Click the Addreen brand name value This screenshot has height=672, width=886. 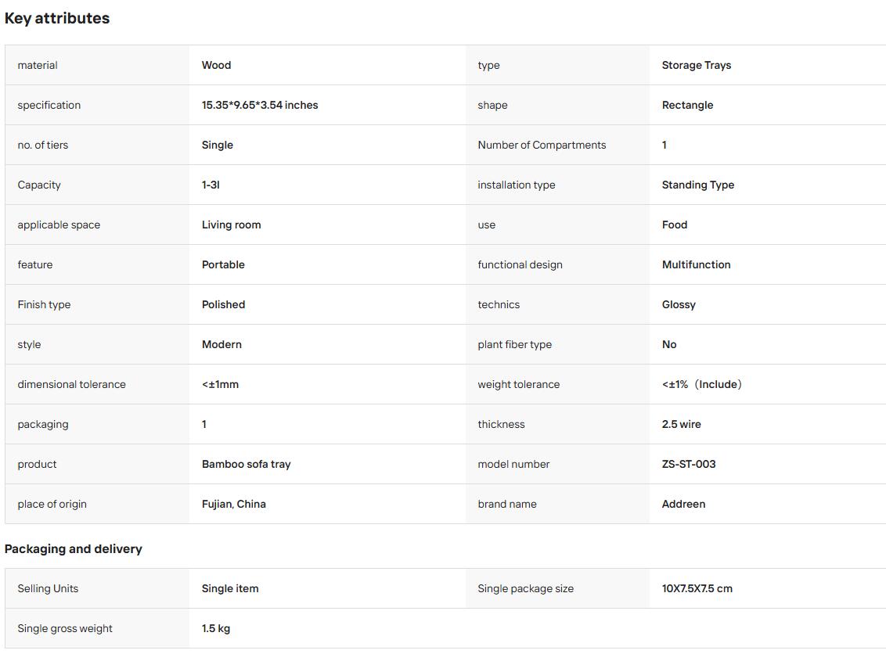tap(683, 505)
